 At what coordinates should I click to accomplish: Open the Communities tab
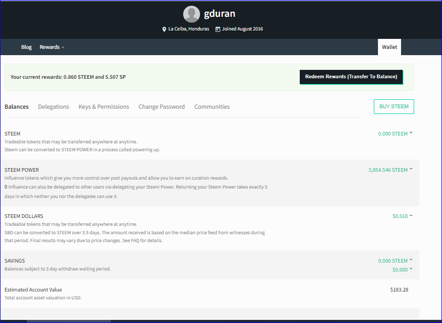point(212,107)
